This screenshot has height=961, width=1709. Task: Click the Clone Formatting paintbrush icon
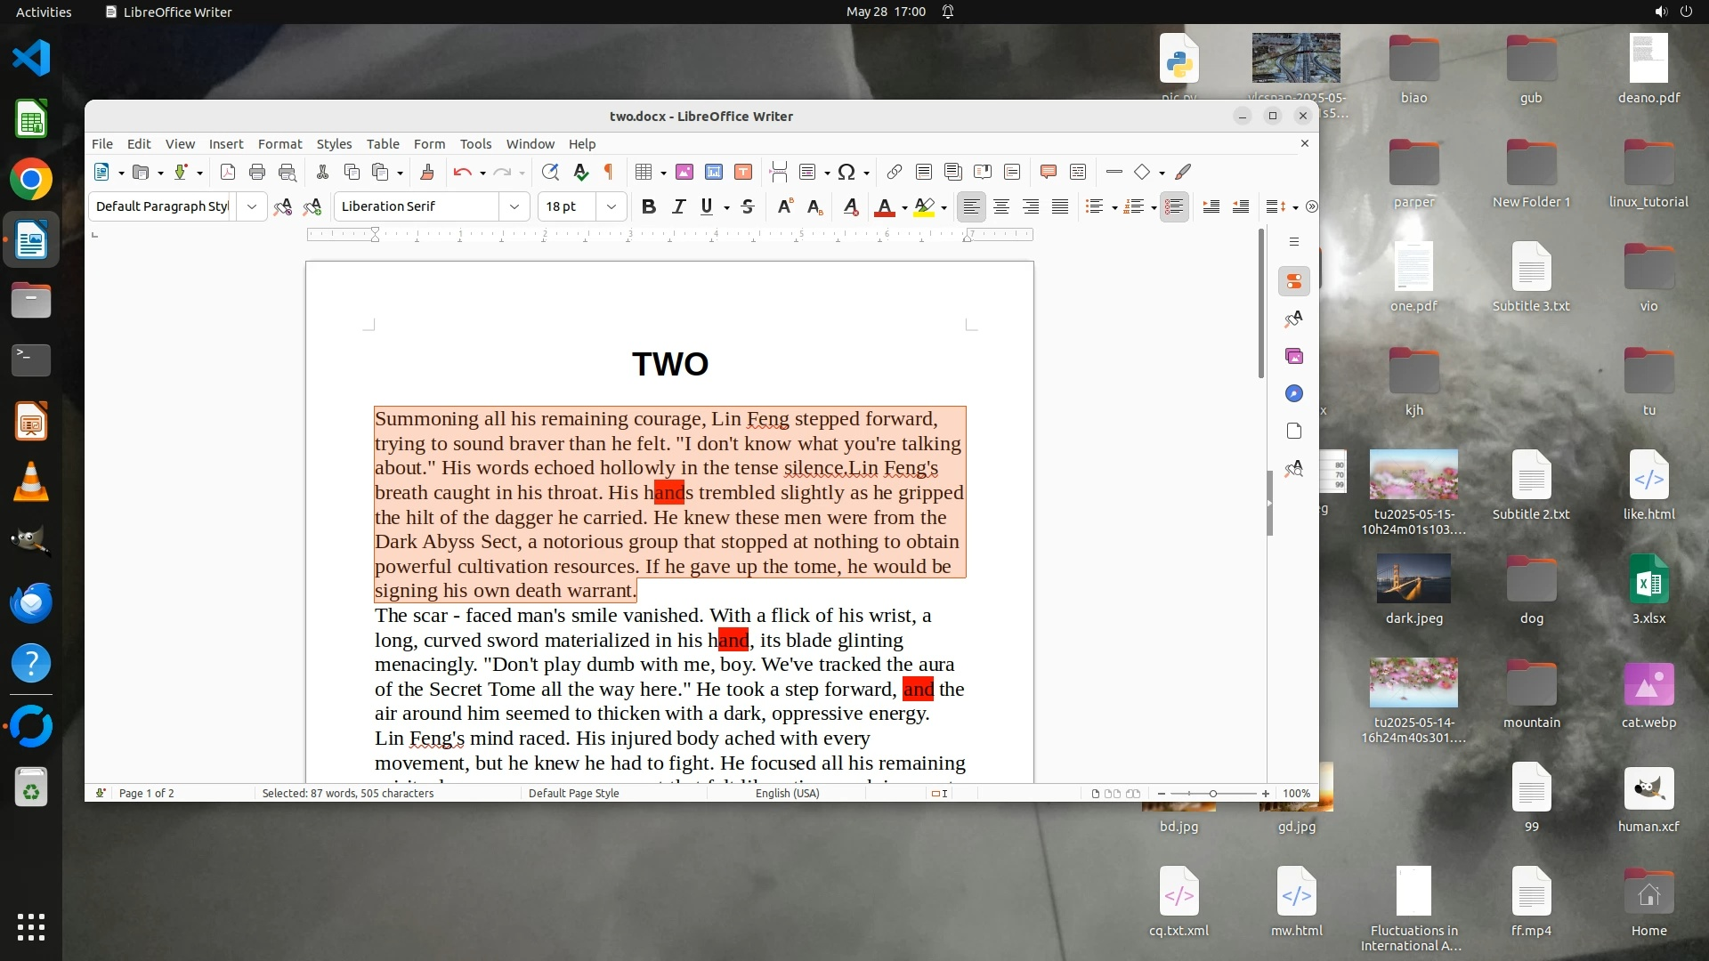pyautogui.click(x=426, y=172)
